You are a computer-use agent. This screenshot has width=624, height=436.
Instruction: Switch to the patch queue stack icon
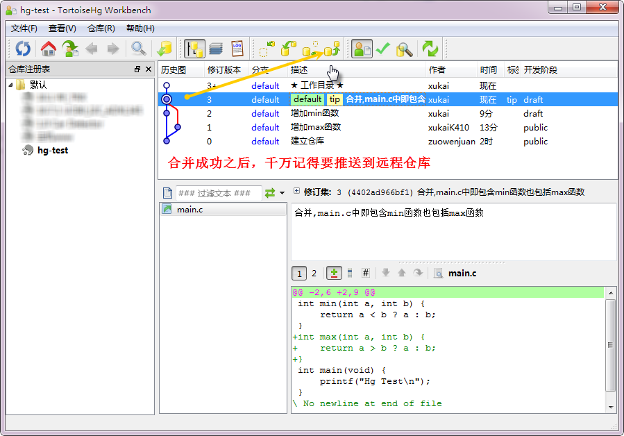pos(216,49)
